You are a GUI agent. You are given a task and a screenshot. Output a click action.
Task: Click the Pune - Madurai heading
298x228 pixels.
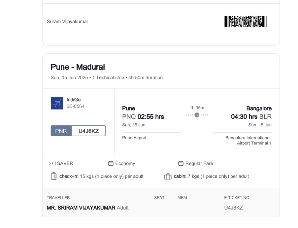click(78, 67)
